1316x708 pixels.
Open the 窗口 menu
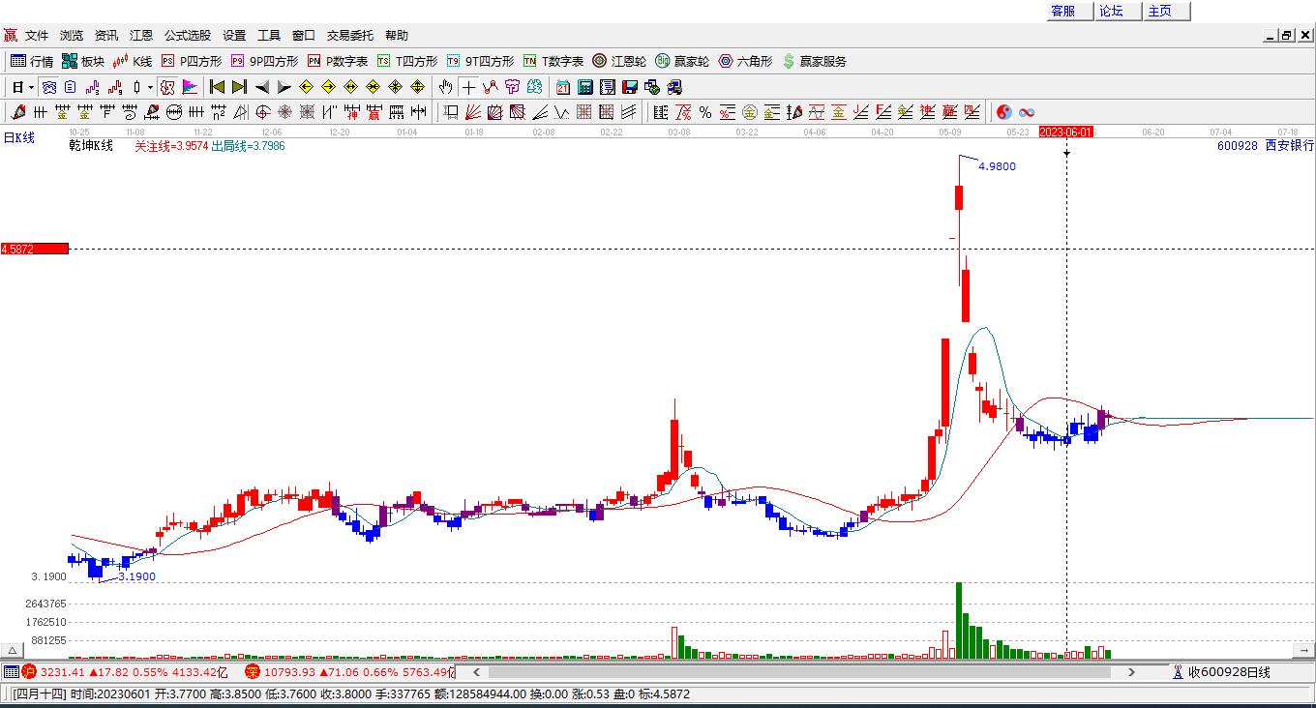point(304,36)
